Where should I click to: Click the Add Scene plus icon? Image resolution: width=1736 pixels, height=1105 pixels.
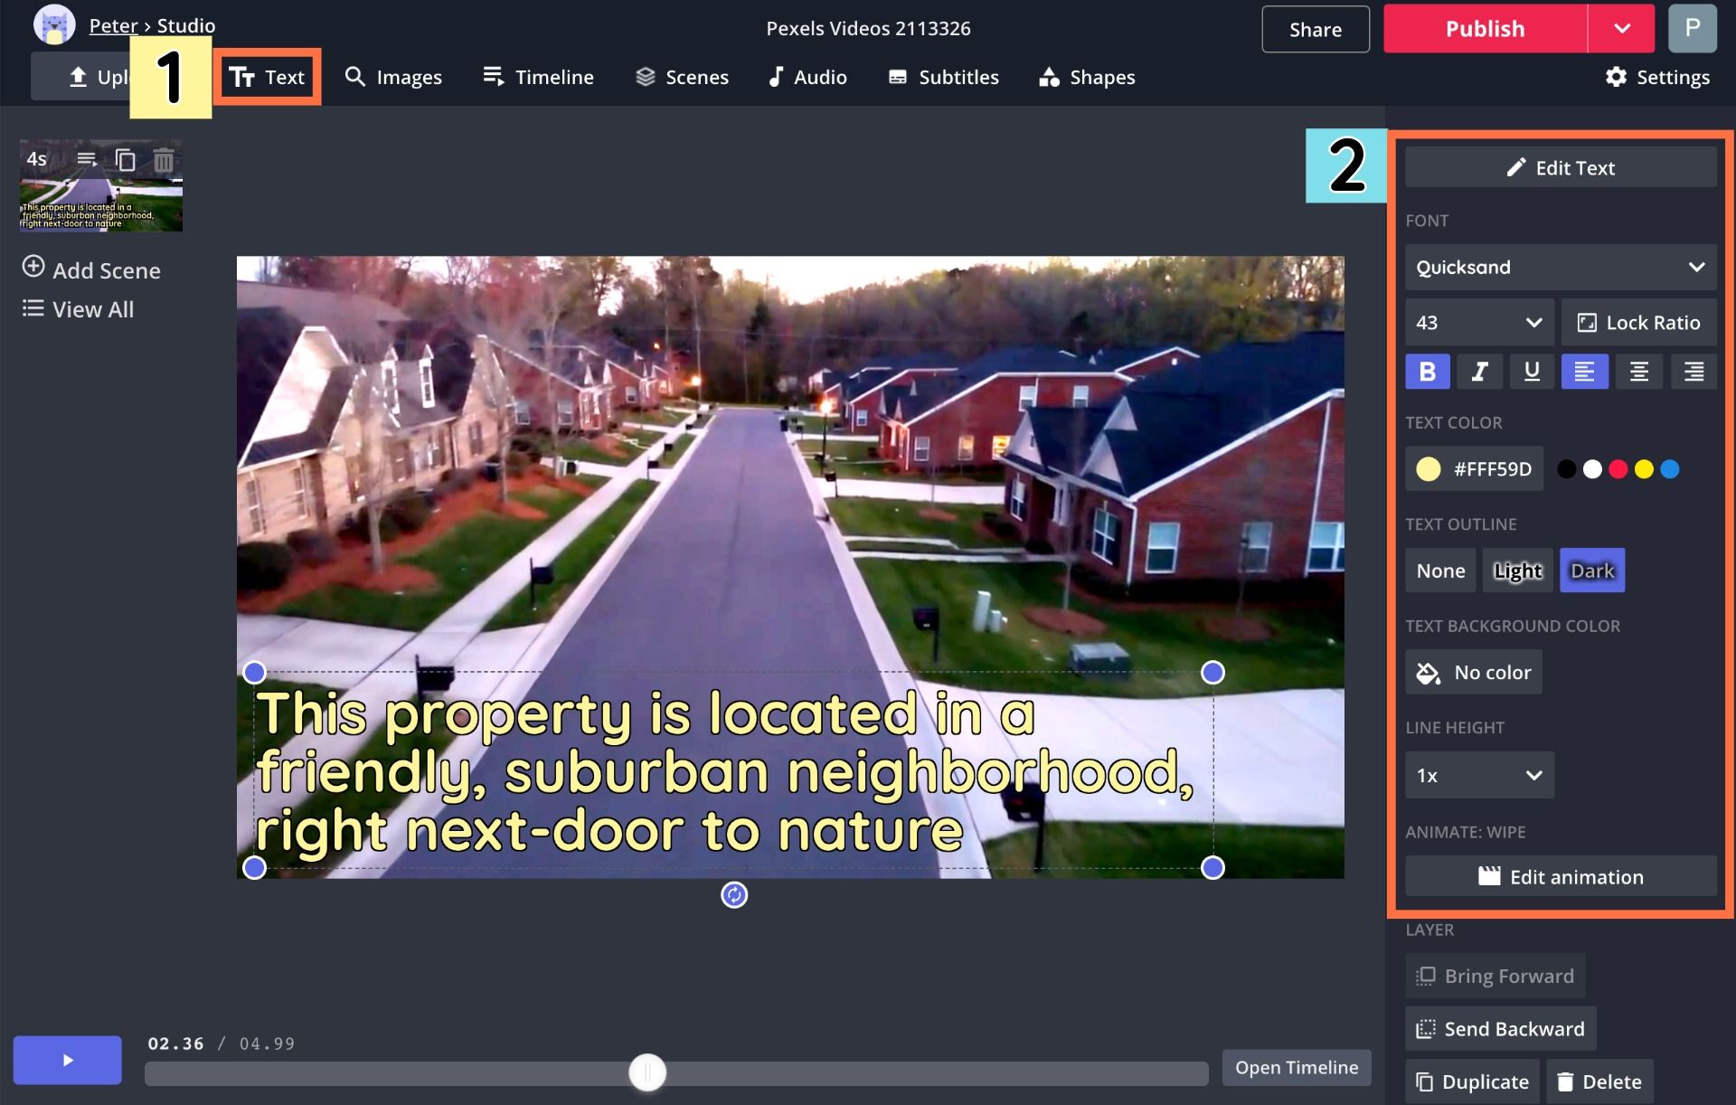pyautogui.click(x=33, y=268)
